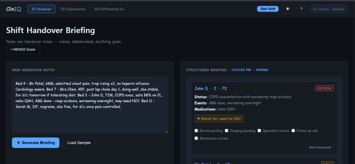This screenshot has width=355, height=164.
Task: Click the RAW HANDOVER NOTES label
Action: point(33,70)
